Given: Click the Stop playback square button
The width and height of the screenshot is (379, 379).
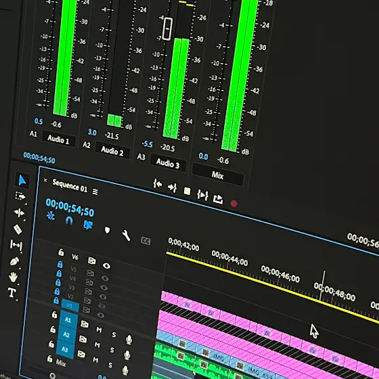Looking at the screenshot, I should coord(187,191).
